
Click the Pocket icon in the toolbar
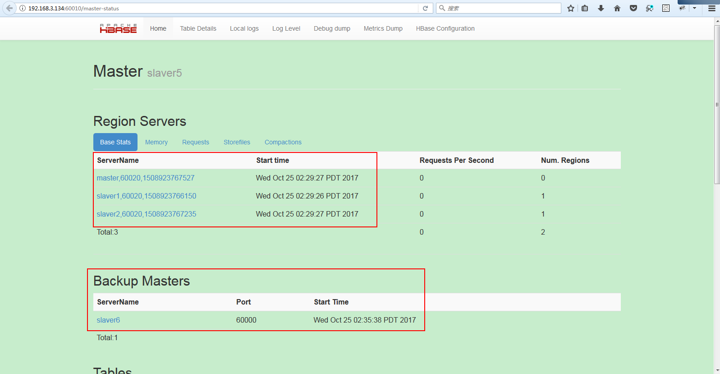(x=633, y=8)
